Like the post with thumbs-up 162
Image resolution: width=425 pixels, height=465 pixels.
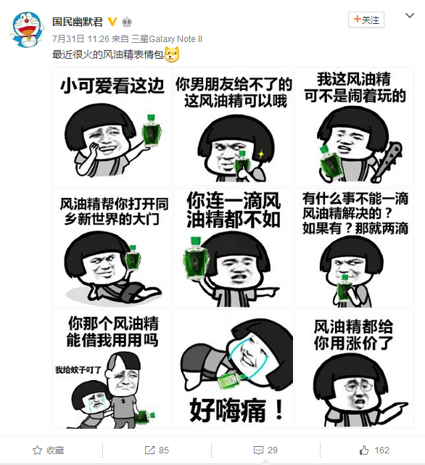[364, 450]
